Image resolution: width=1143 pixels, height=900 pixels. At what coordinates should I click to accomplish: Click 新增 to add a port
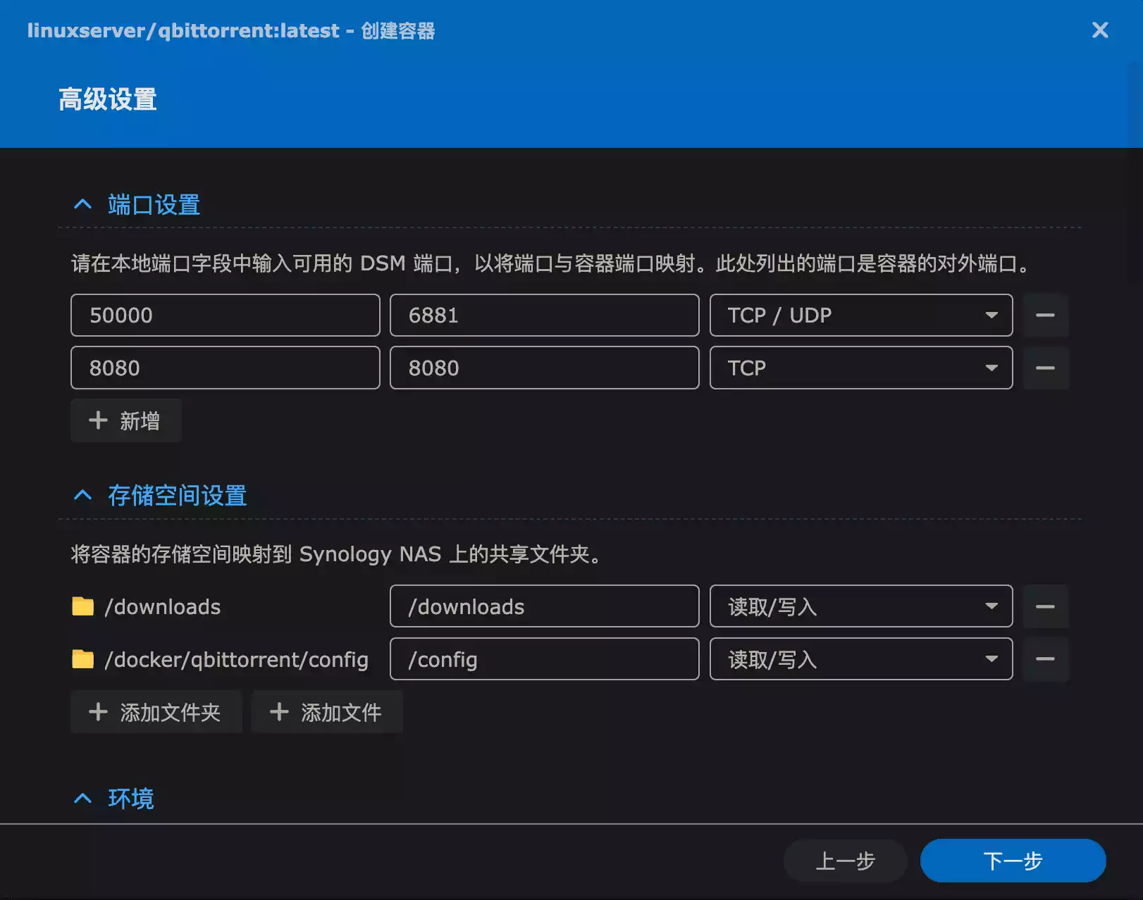click(125, 420)
